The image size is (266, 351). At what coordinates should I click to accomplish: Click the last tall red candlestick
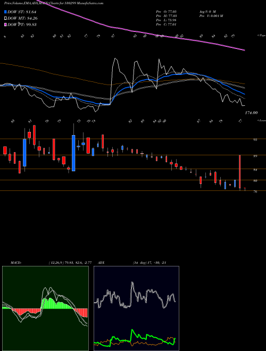(240, 172)
